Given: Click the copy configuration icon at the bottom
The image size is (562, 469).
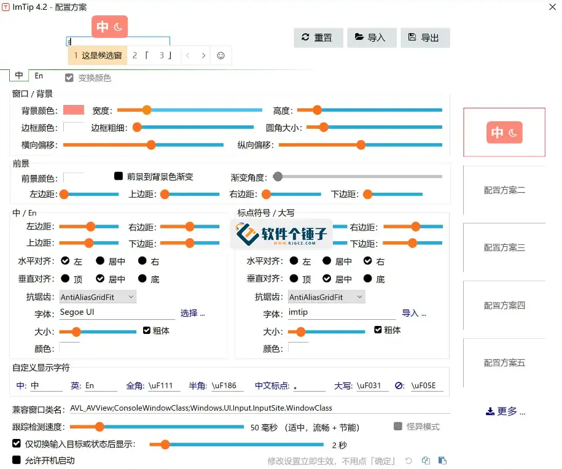Looking at the screenshot, I should pyautogui.click(x=426, y=461).
